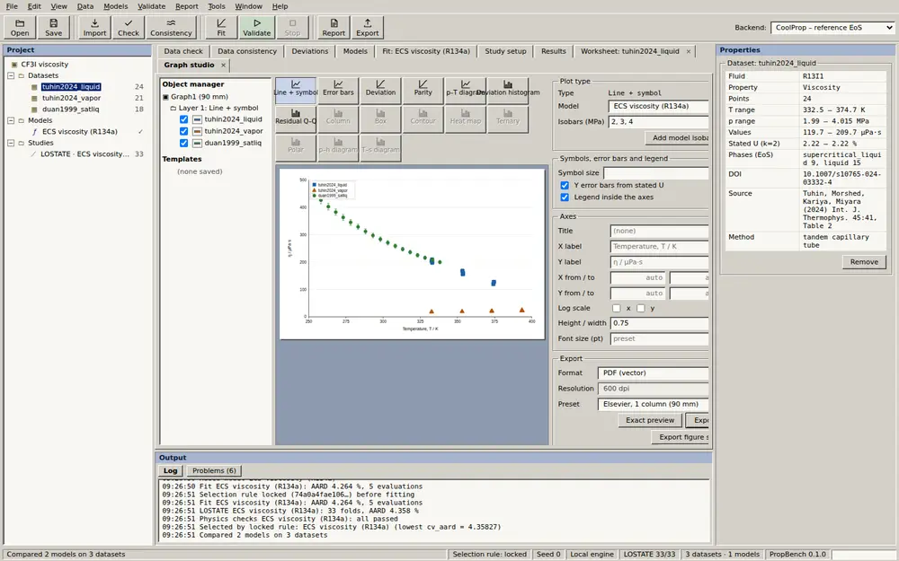This screenshot has height=561, width=899.
Task: Toggle tuhin2024_liquid visibility in Object manager
Action: (183, 119)
